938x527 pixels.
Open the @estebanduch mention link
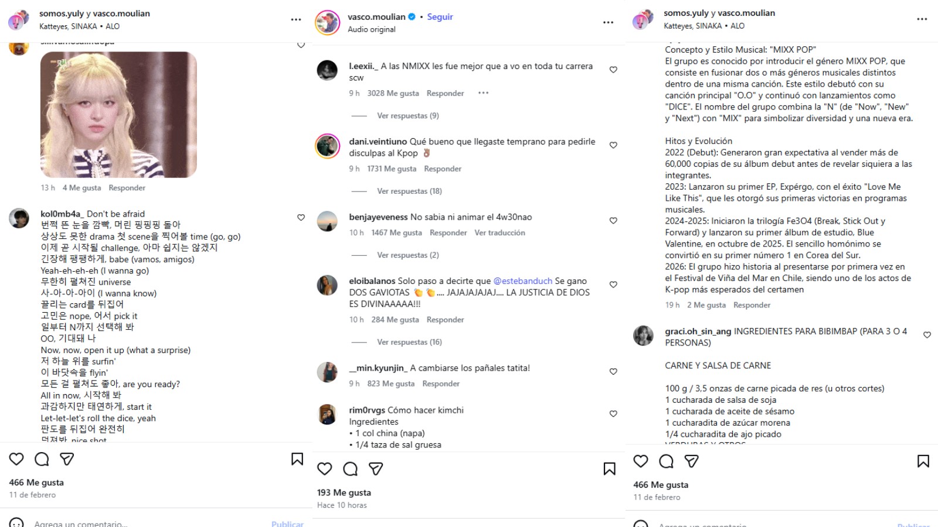point(522,281)
